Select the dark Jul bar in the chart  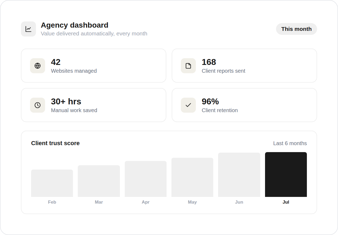pos(286,174)
